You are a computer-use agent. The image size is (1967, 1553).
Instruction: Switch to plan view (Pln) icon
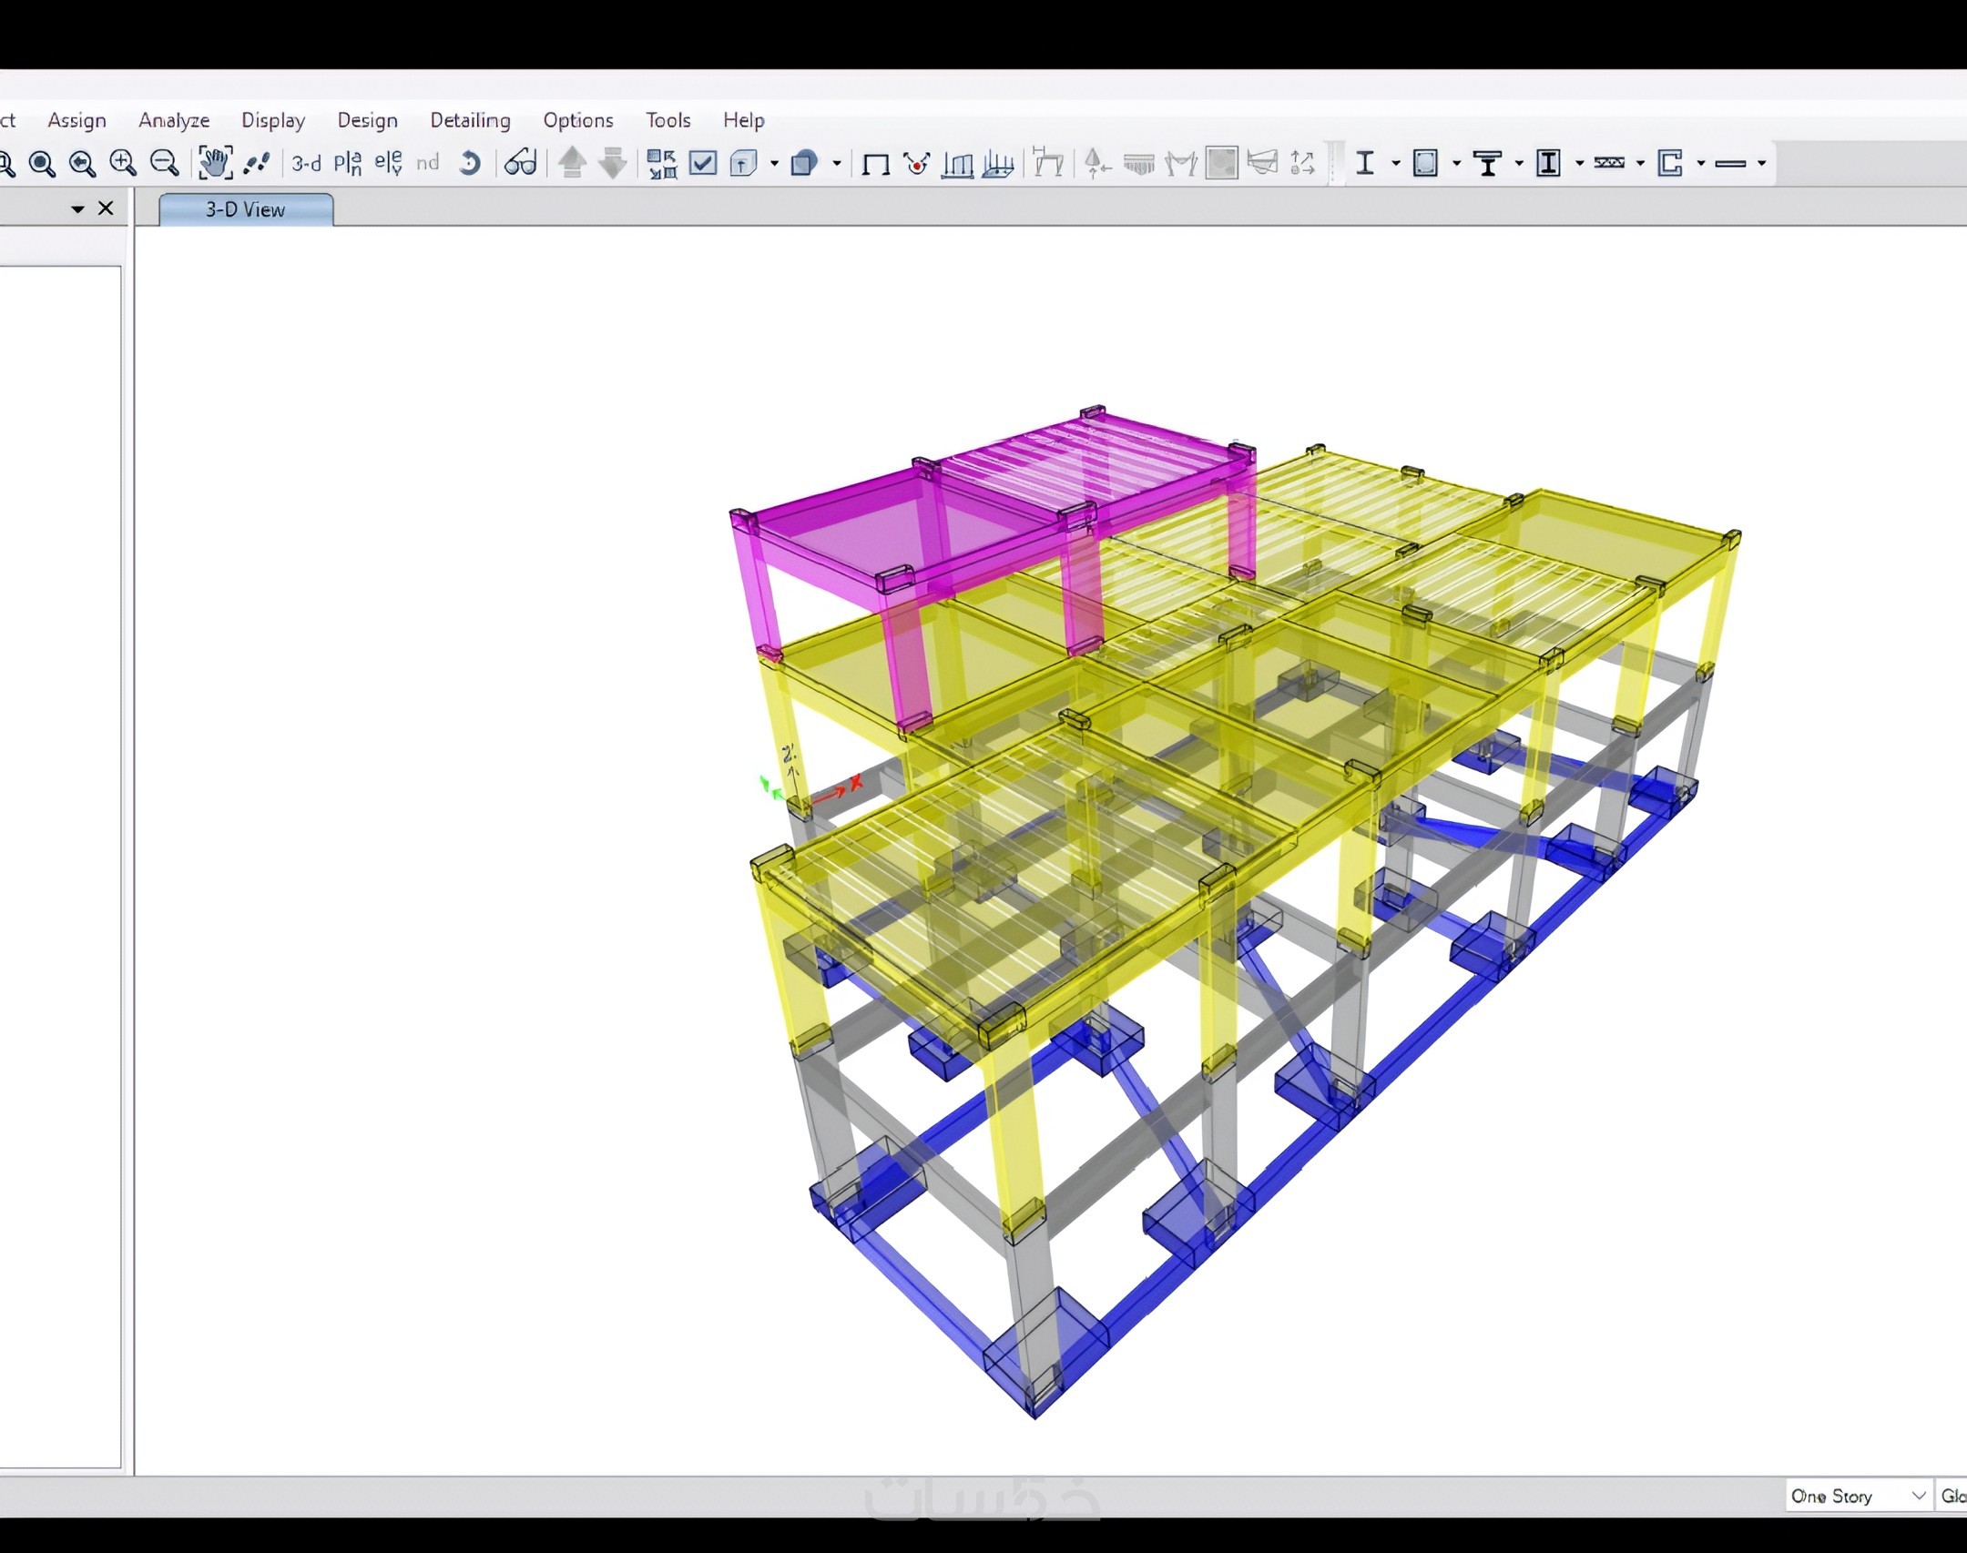point(347,163)
